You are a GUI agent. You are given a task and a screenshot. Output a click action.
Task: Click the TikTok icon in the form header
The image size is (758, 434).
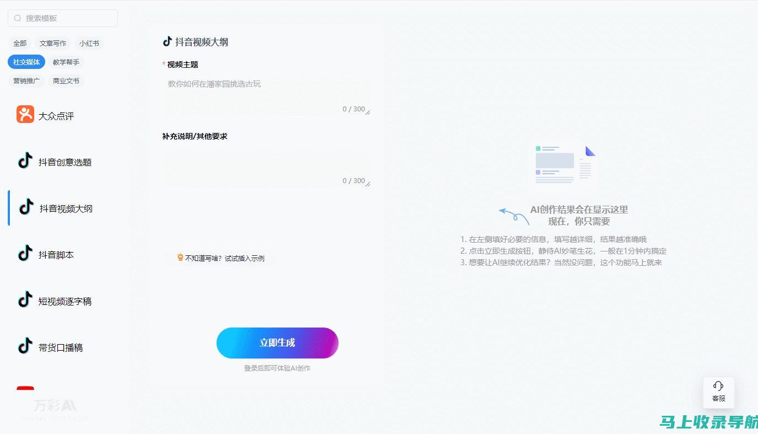coord(167,41)
